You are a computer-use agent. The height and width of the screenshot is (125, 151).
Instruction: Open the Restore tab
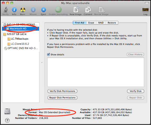(x=112, y=23)
